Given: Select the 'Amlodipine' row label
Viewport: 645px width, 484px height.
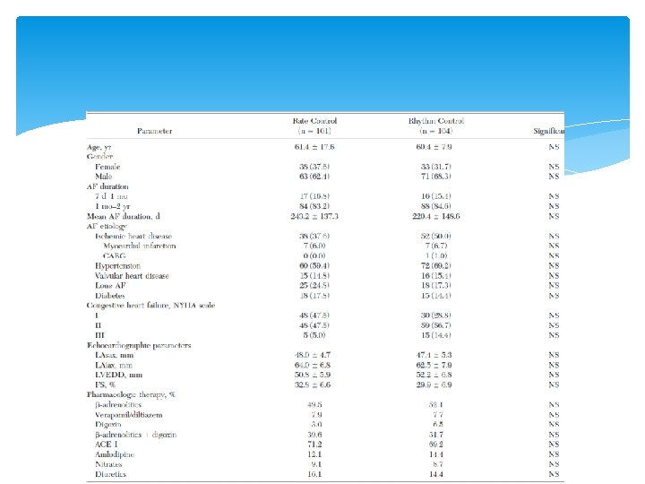Looking at the screenshot, I should (115, 454).
